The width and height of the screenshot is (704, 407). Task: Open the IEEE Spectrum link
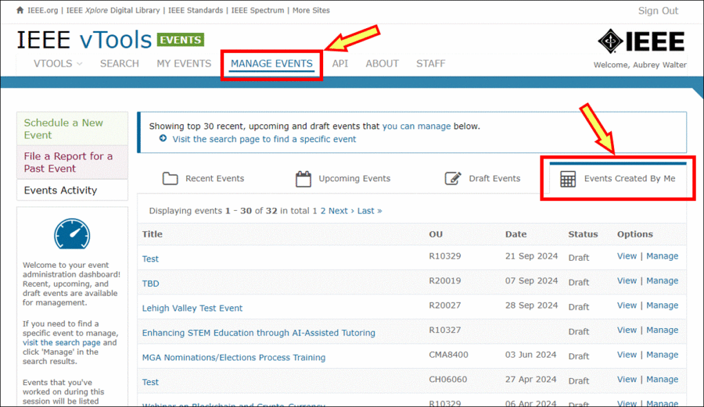[258, 10]
